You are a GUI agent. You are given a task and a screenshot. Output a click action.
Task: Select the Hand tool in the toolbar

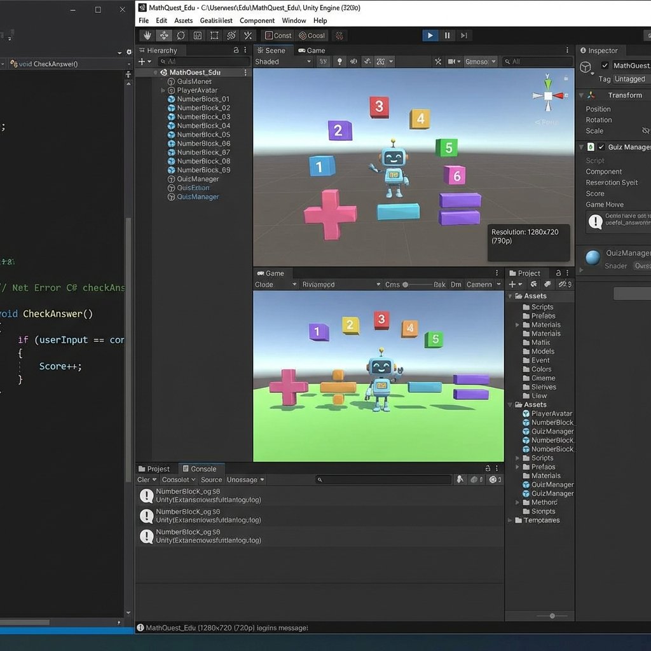point(147,36)
